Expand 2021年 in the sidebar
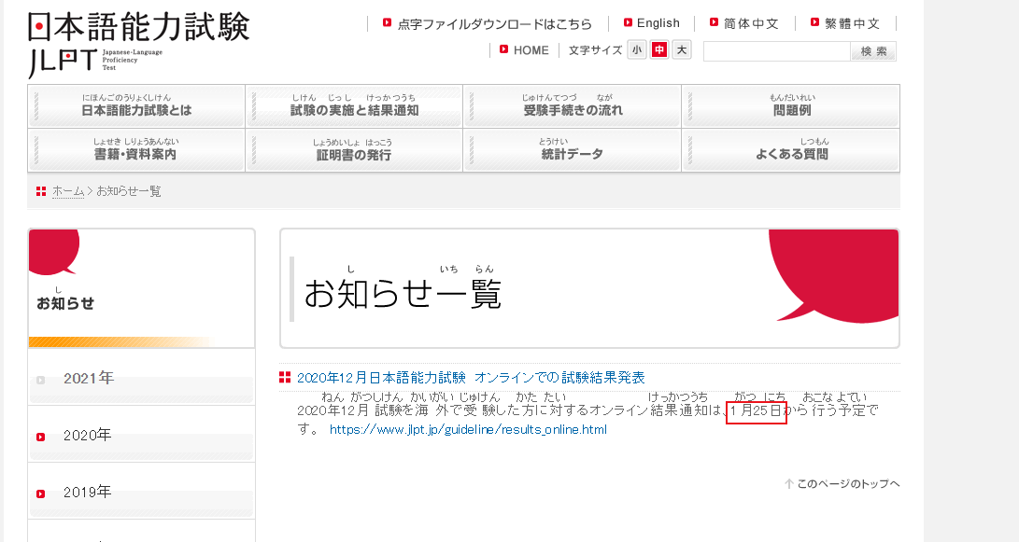The width and height of the screenshot is (1019, 542). coord(89,379)
